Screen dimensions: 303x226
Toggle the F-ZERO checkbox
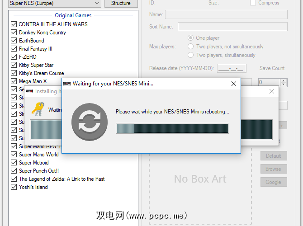pos(14,56)
